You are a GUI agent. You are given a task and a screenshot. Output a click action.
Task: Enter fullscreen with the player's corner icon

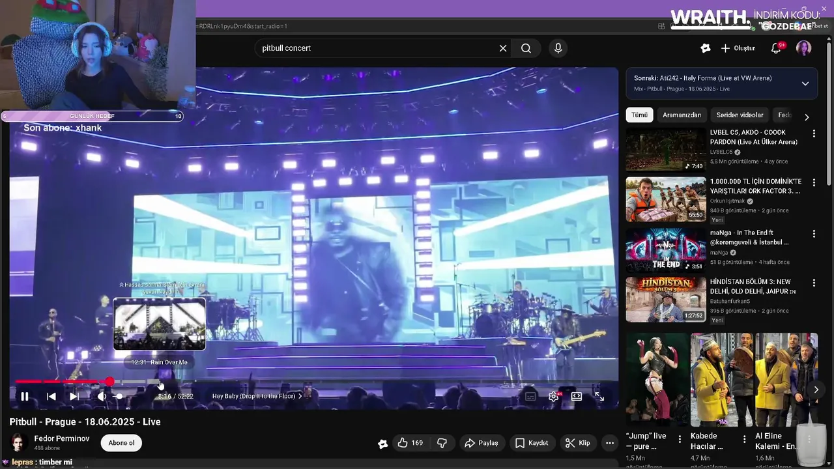(x=599, y=396)
